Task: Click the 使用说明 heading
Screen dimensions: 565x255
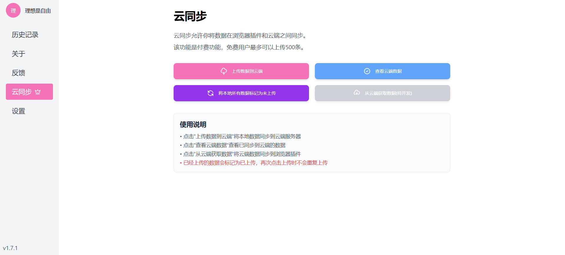Action: click(x=193, y=124)
